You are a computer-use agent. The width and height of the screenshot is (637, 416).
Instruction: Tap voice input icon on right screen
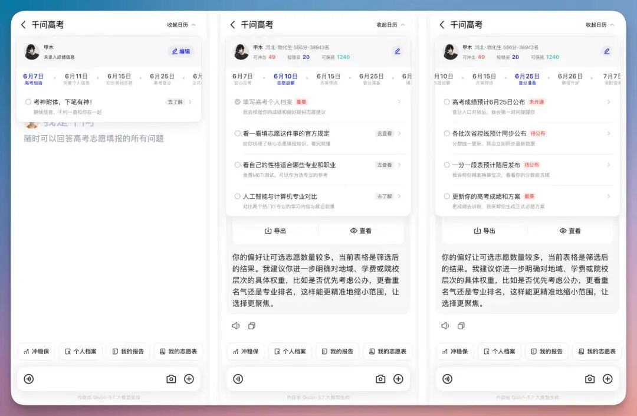447,379
